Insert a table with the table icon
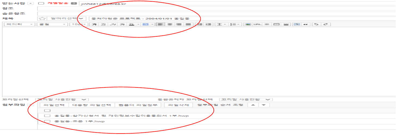This screenshot has height=139, width=402. pos(276,24)
